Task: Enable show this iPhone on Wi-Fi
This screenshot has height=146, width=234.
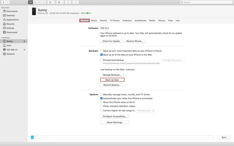Action: click(102, 102)
